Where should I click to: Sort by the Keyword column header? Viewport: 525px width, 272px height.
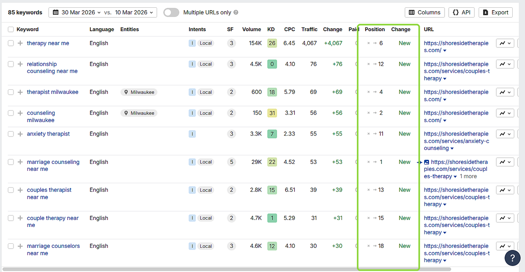click(27, 29)
